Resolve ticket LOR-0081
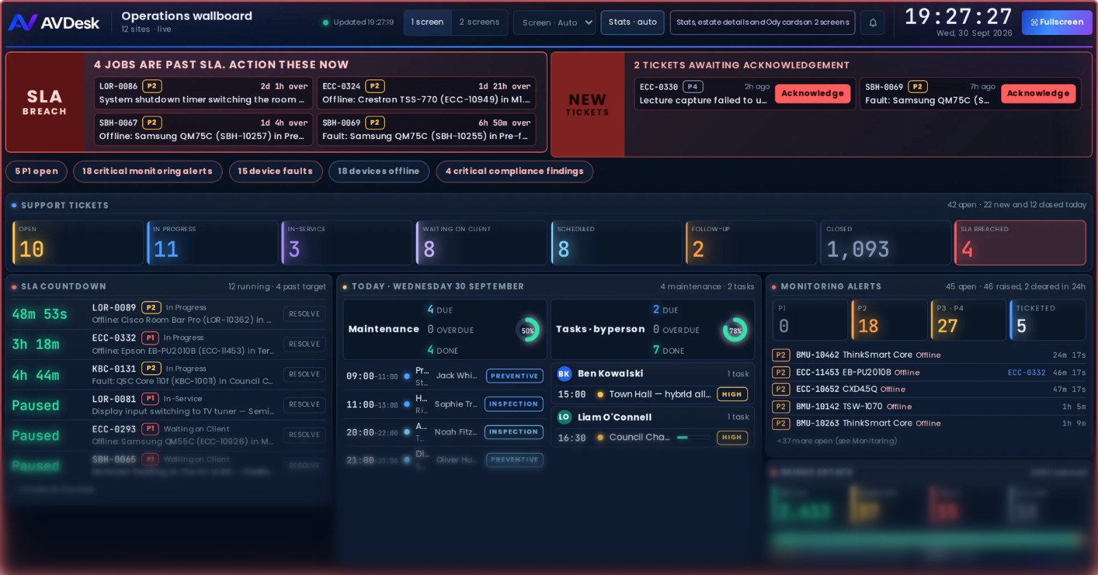 pyautogui.click(x=304, y=404)
